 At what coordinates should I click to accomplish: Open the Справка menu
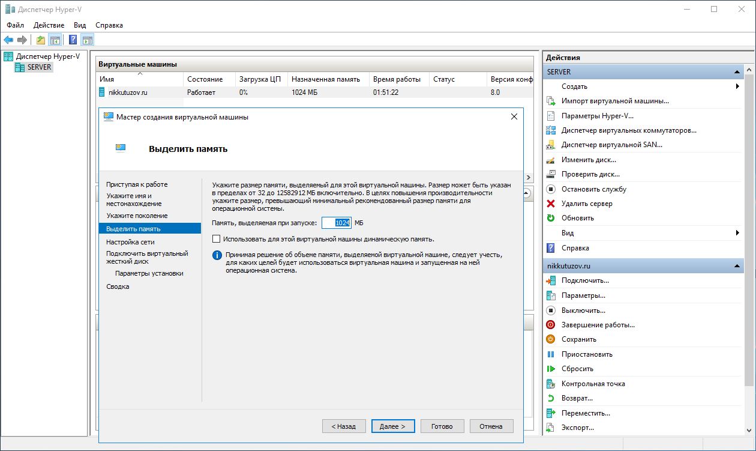(x=109, y=25)
